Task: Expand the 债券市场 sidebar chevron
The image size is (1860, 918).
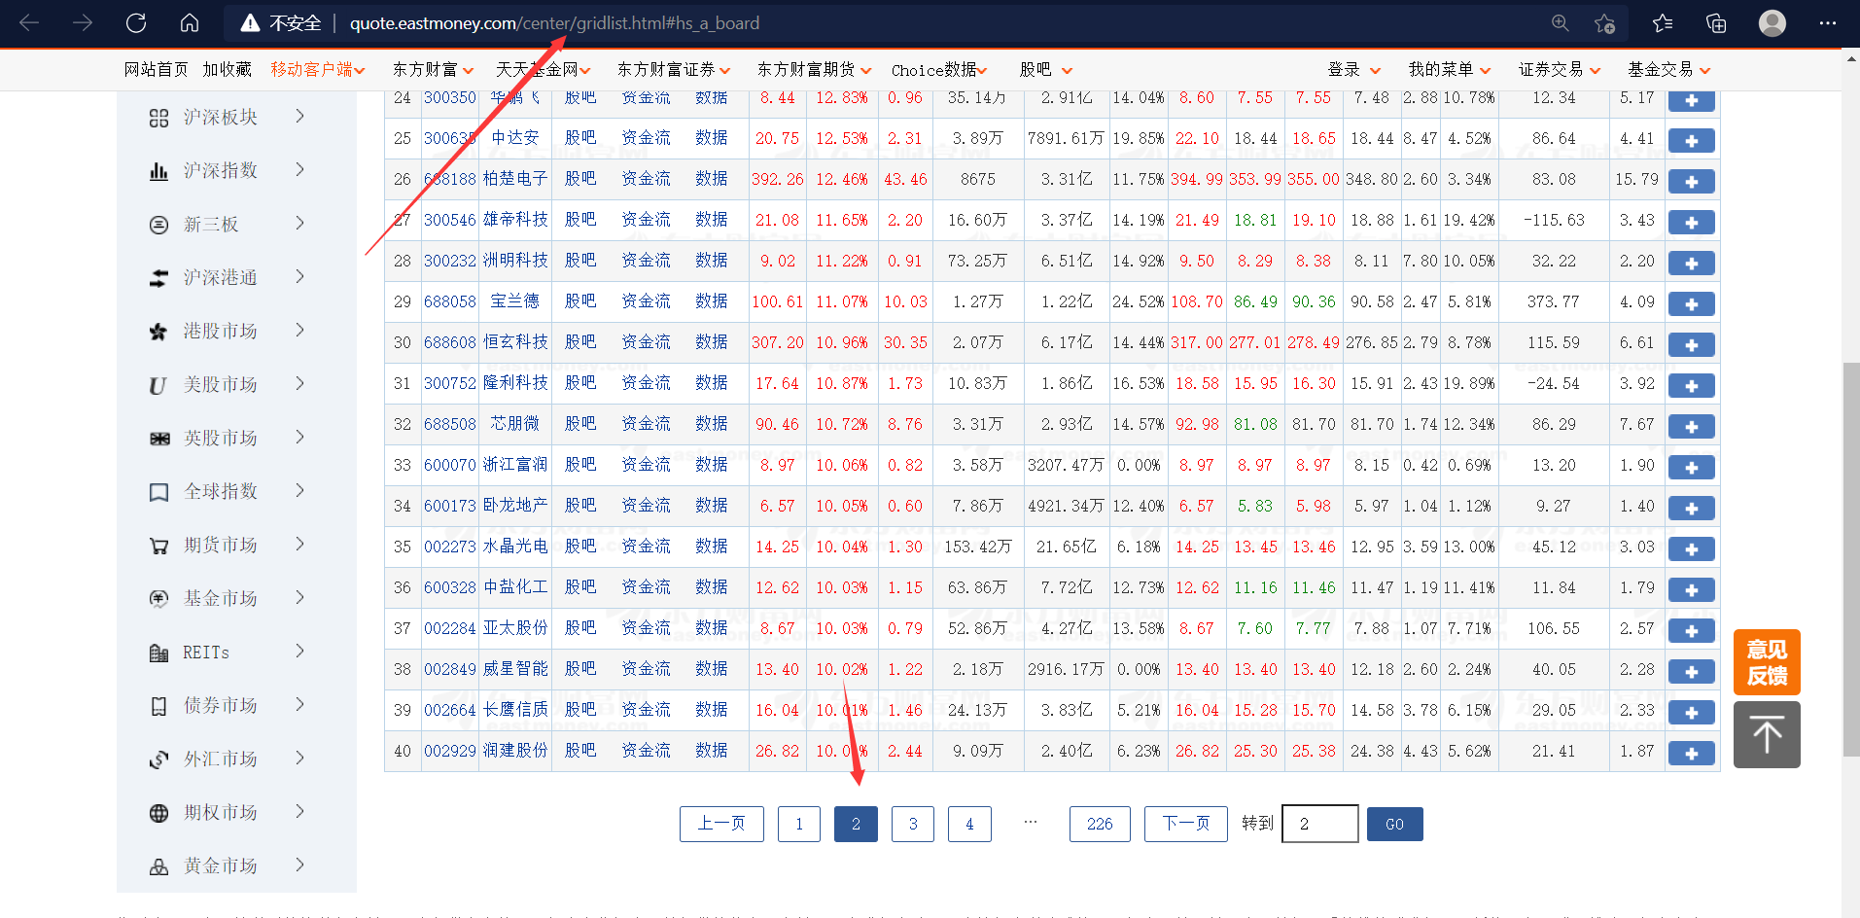Action: tap(299, 704)
